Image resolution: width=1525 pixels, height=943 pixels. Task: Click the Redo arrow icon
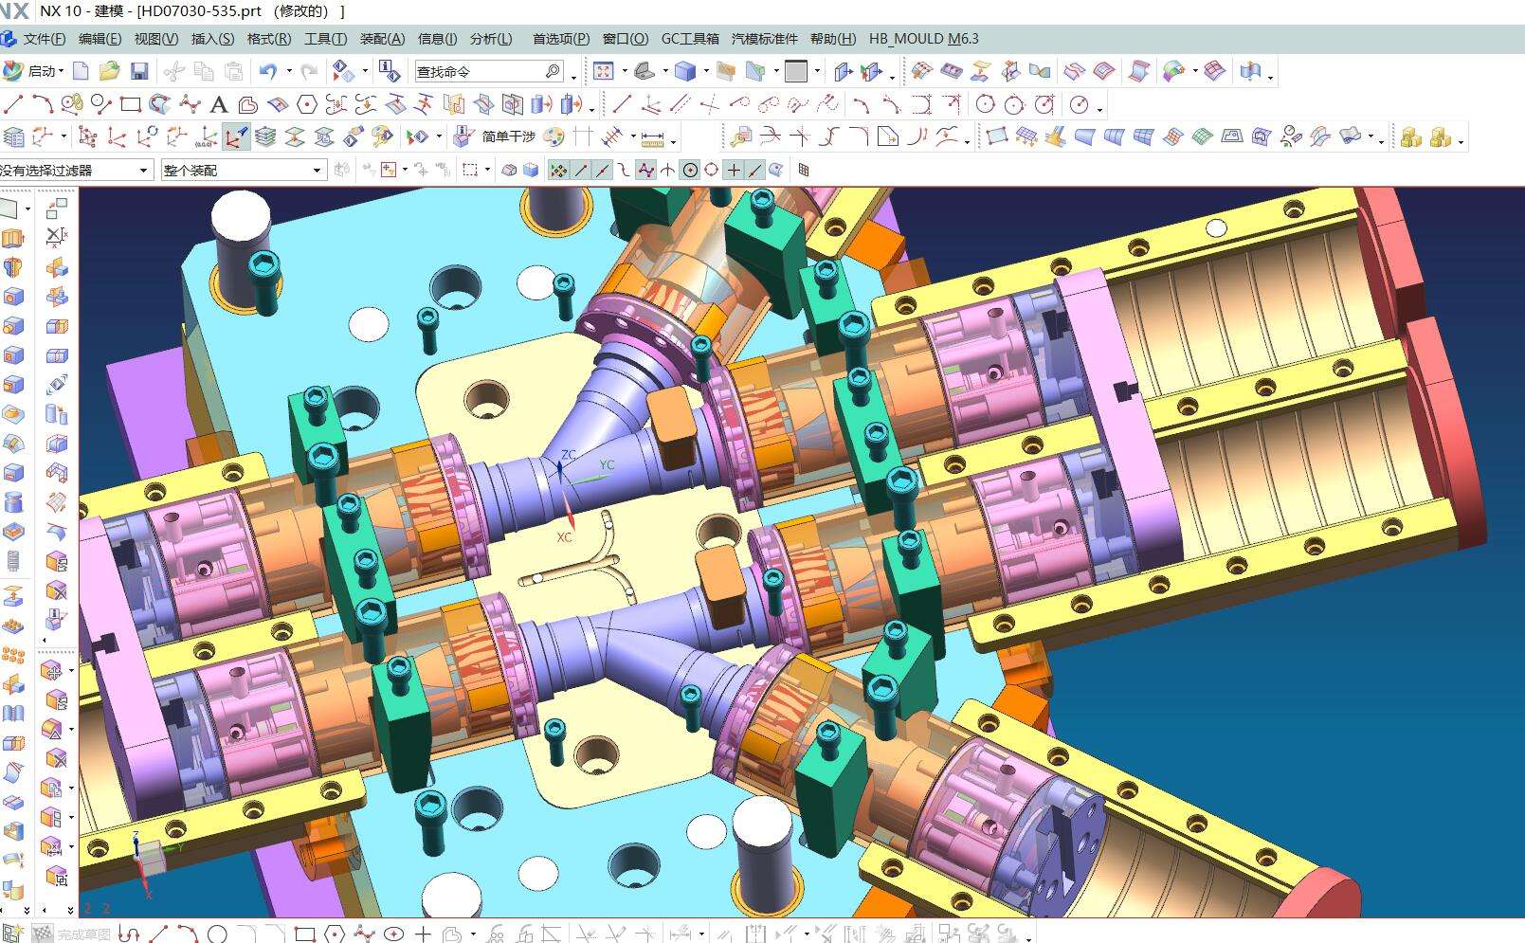308,71
